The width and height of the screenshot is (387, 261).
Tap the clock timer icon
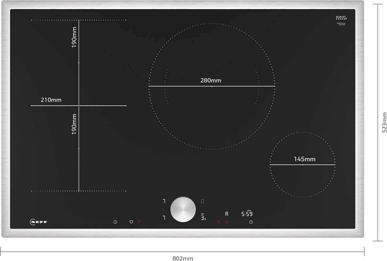click(251, 222)
